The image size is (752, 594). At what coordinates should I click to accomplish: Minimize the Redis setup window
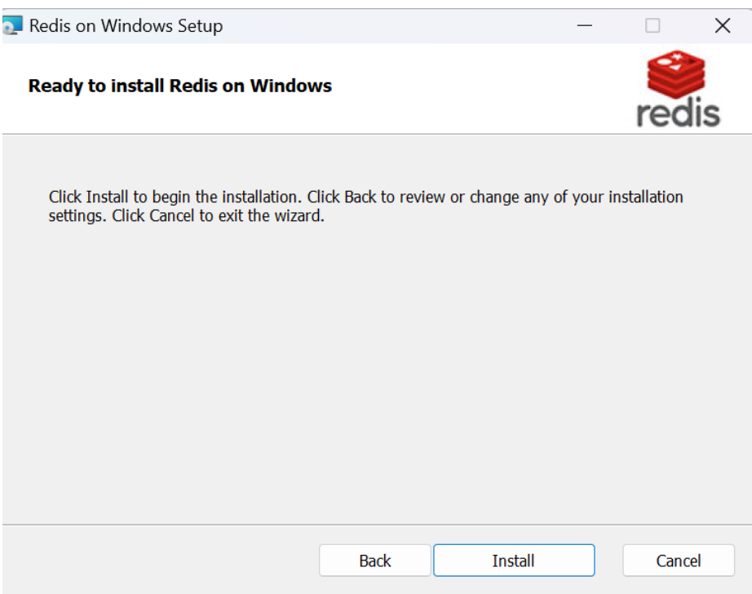(x=584, y=25)
